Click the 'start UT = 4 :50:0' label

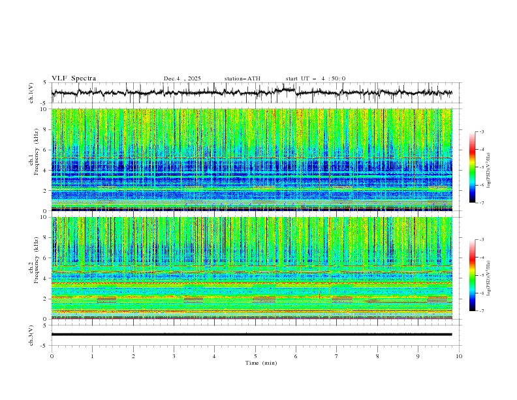tap(315, 78)
